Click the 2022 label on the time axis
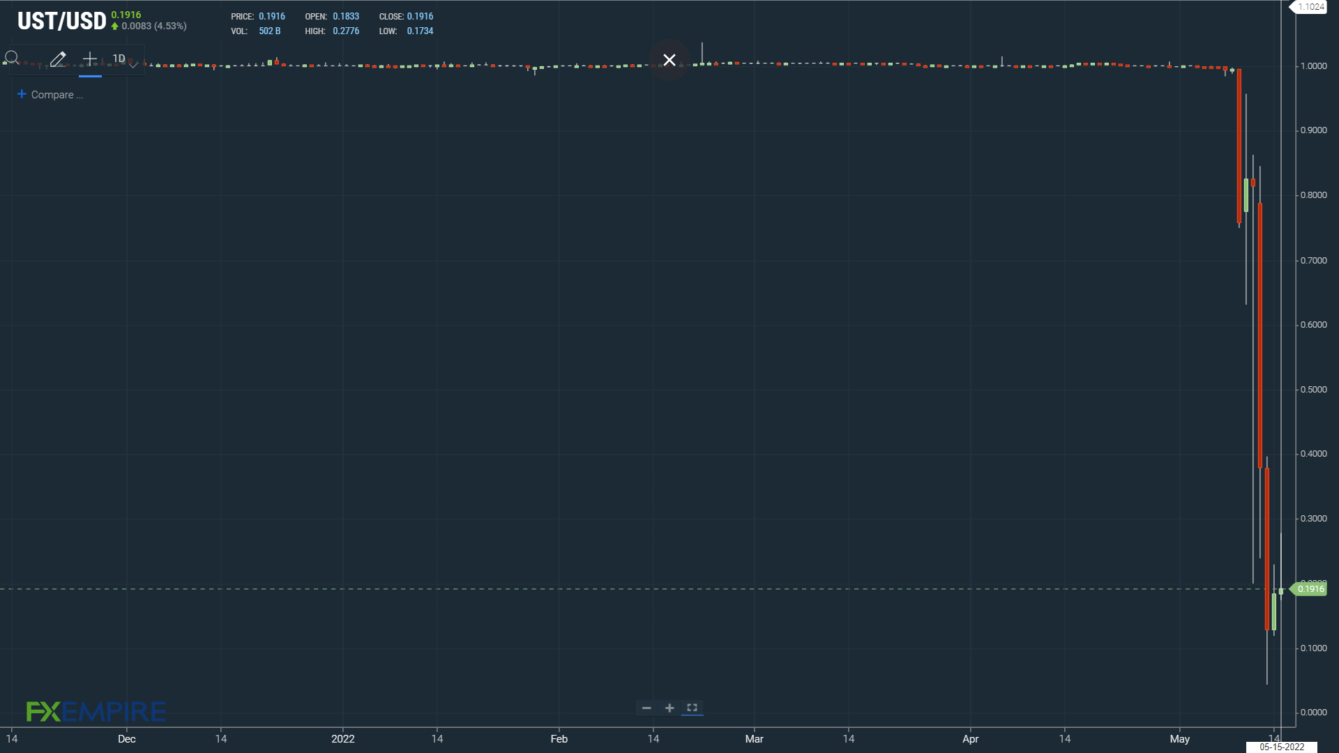Viewport: 1339px width, 753px height. [x=342, y=739]
